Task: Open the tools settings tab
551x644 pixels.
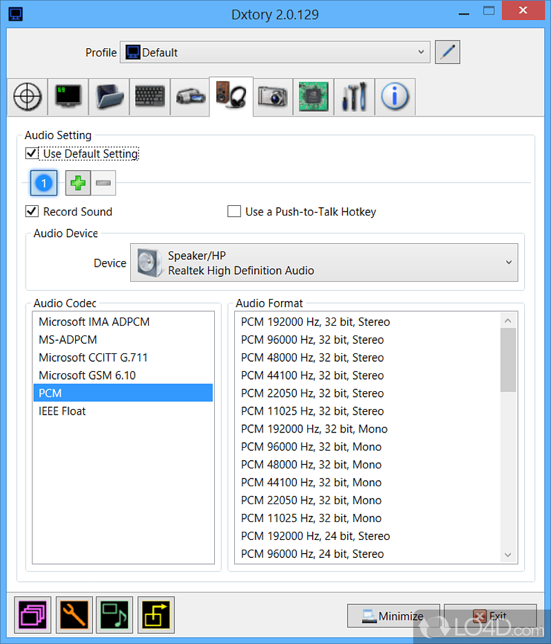Action: click(x=353, y=96)
